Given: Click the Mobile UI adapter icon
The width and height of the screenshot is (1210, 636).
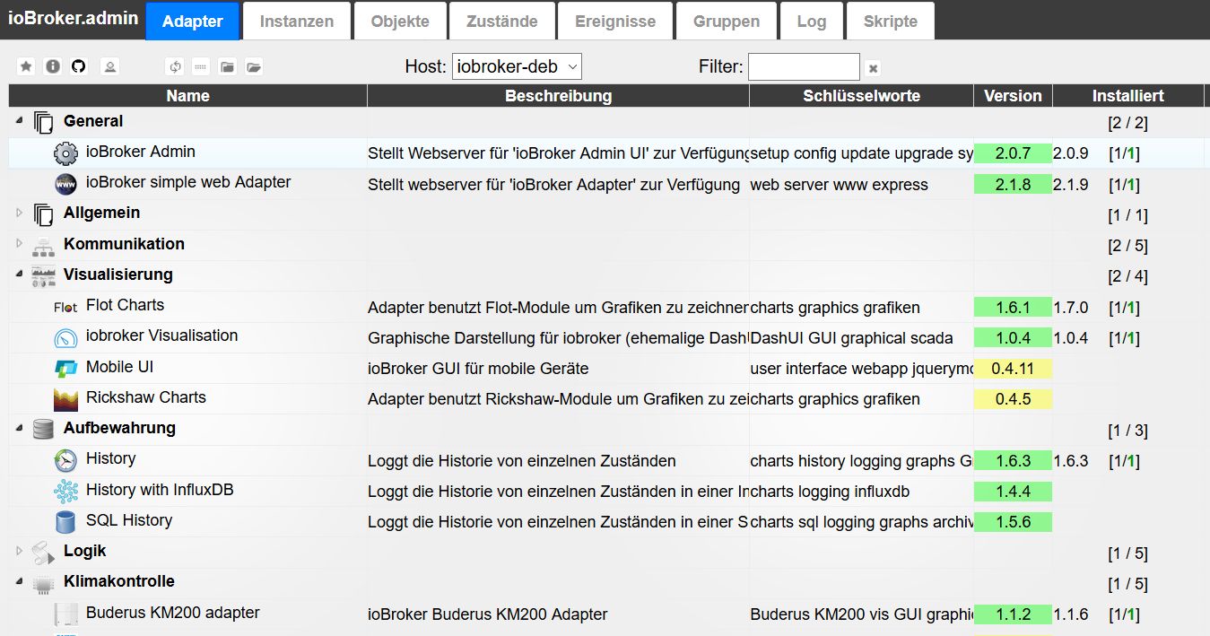Looking at the screenshot, I should [66, 369].
